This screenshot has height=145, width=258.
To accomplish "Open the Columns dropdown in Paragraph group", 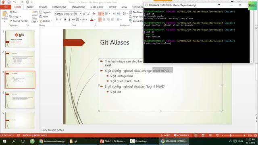I will coord(119,20).
